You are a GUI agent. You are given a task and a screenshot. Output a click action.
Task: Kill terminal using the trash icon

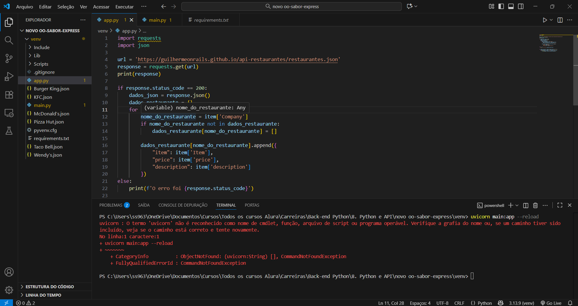coord(535,205)
